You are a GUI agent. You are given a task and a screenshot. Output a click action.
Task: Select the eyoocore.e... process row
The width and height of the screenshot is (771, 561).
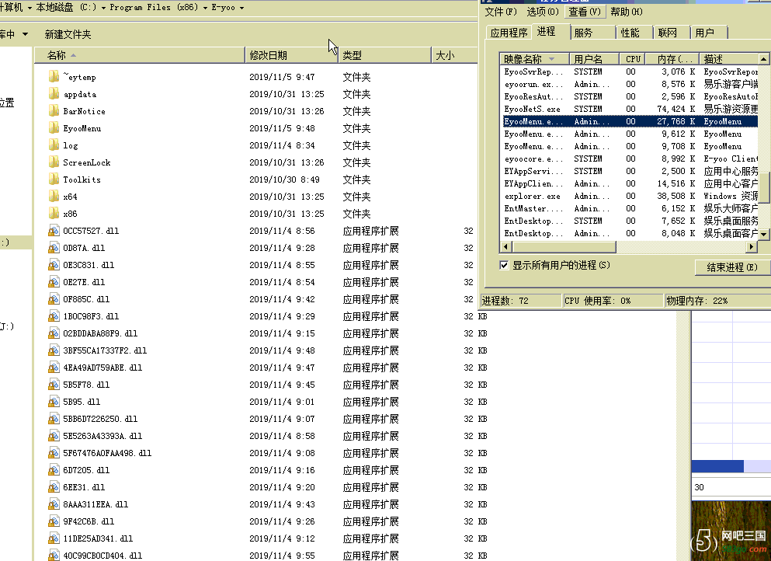click(x=630, y=159)
